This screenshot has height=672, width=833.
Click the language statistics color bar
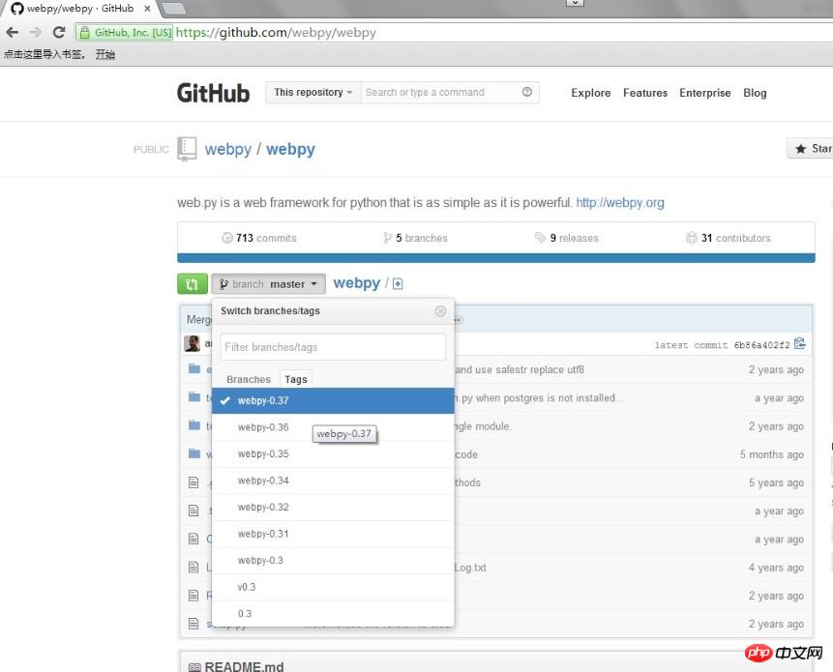pyautogui.click(x=495, y=258)
